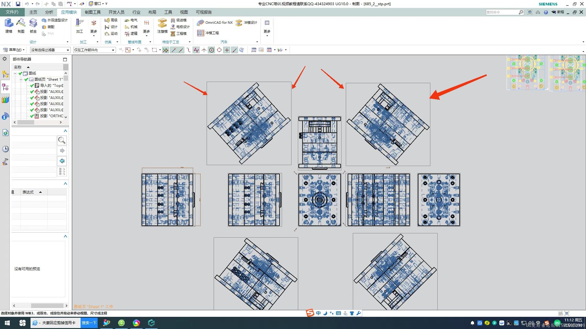Viewport: 586px width, 329px height.
Task: Uncheck the 图纸 drawing node checkmark
Action: click(x=20, y=73)
